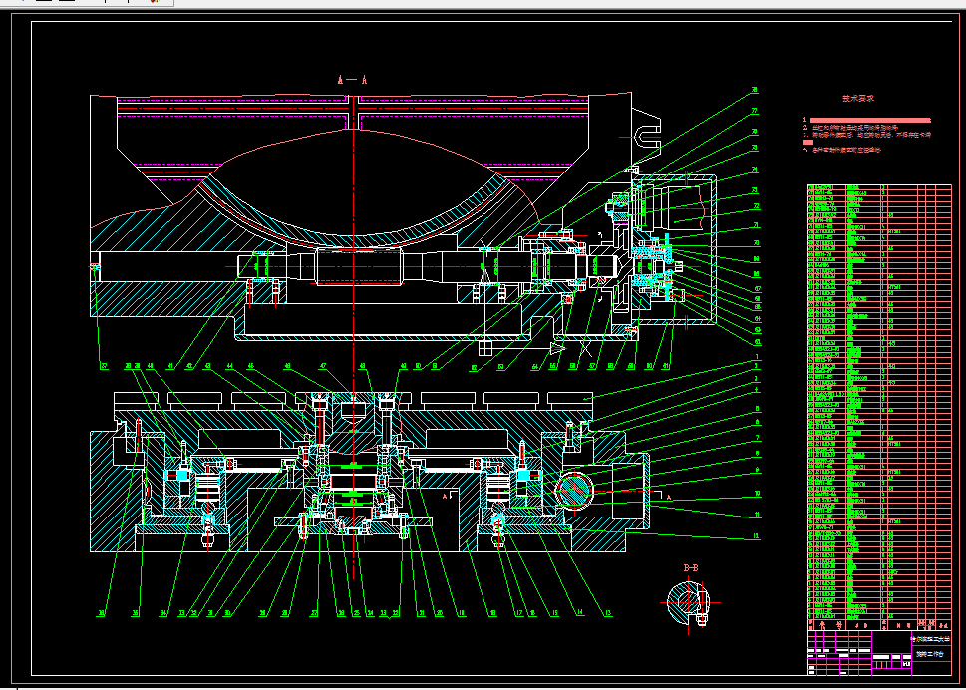
Task: Click part callout number 71
Action: 756,225
